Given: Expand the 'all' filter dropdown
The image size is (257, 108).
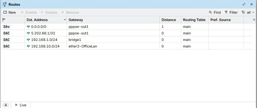Looking at the screenshot, I should pyautogui.click(x=248, y=13).
